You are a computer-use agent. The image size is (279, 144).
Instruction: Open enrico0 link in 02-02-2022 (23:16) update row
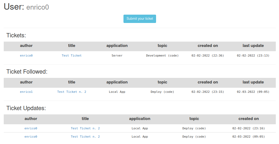coord(31,128)
